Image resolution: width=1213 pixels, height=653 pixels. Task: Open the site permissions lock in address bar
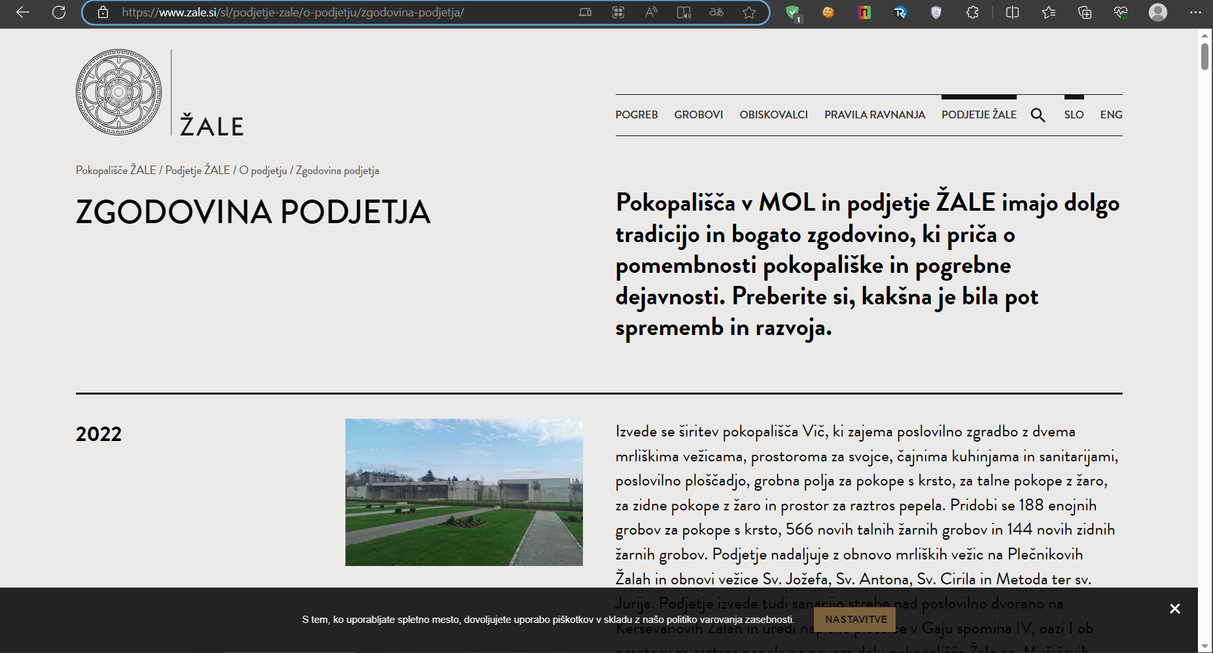click(x=103, y=12)
